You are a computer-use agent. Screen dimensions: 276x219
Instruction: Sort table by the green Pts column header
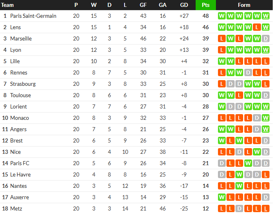click(x=206, y=5)
